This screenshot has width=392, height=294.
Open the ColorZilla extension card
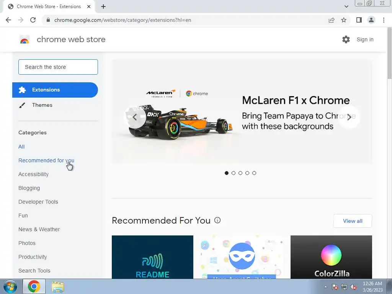tap(331, 257)
